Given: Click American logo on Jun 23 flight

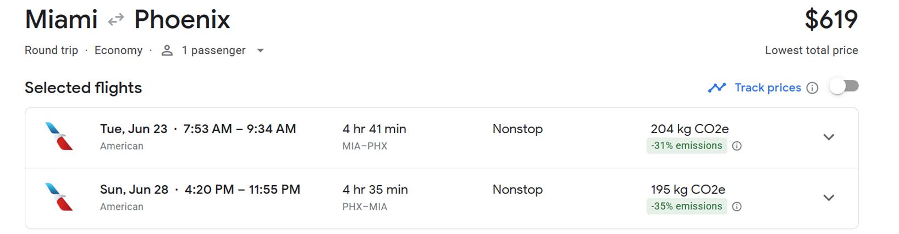Looking at the screenshot, I should tap(59, 136).
